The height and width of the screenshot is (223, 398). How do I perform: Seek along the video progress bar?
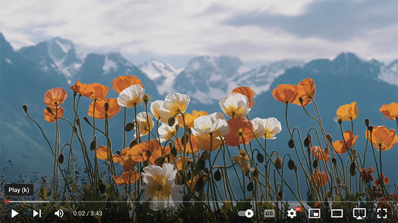tap(199, 201)
